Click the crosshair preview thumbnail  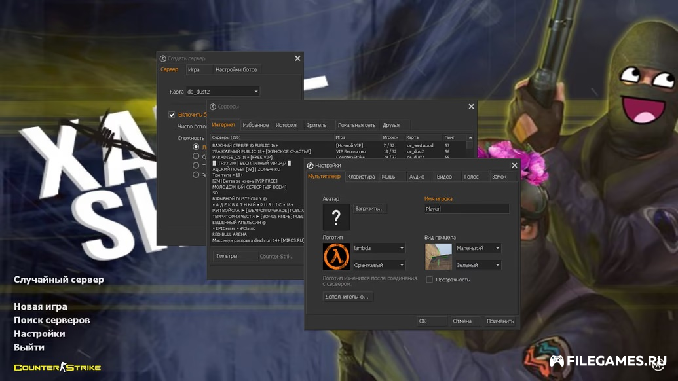coord(438,257)
